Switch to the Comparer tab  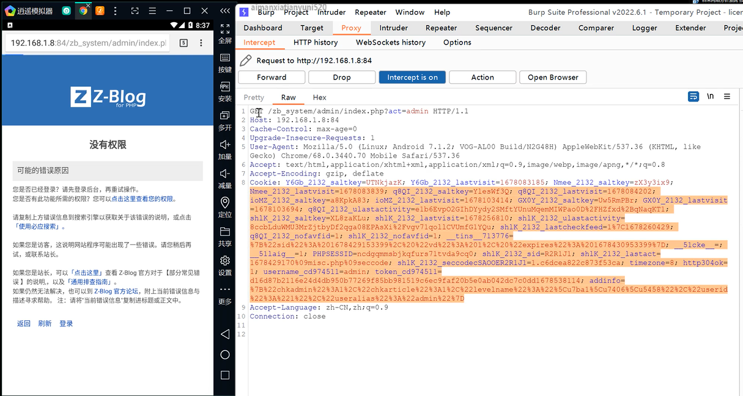pos(596,28)
